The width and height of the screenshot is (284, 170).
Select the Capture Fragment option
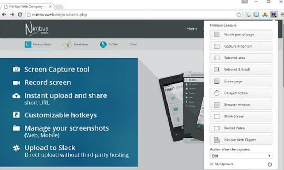[241, 46]
